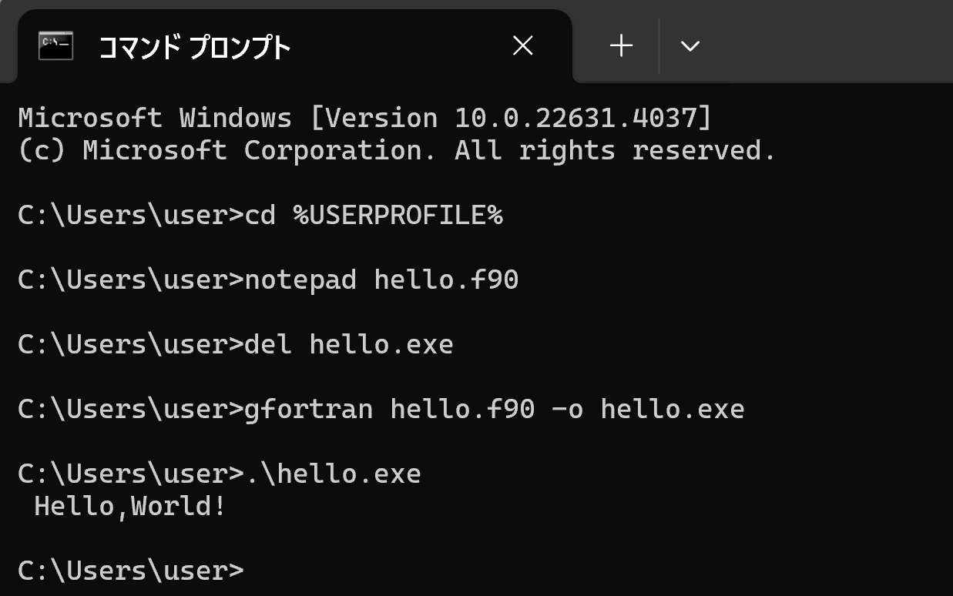Click the %USERPROFILE% variable text
953x596 pixels.
[x=398, y=215]
